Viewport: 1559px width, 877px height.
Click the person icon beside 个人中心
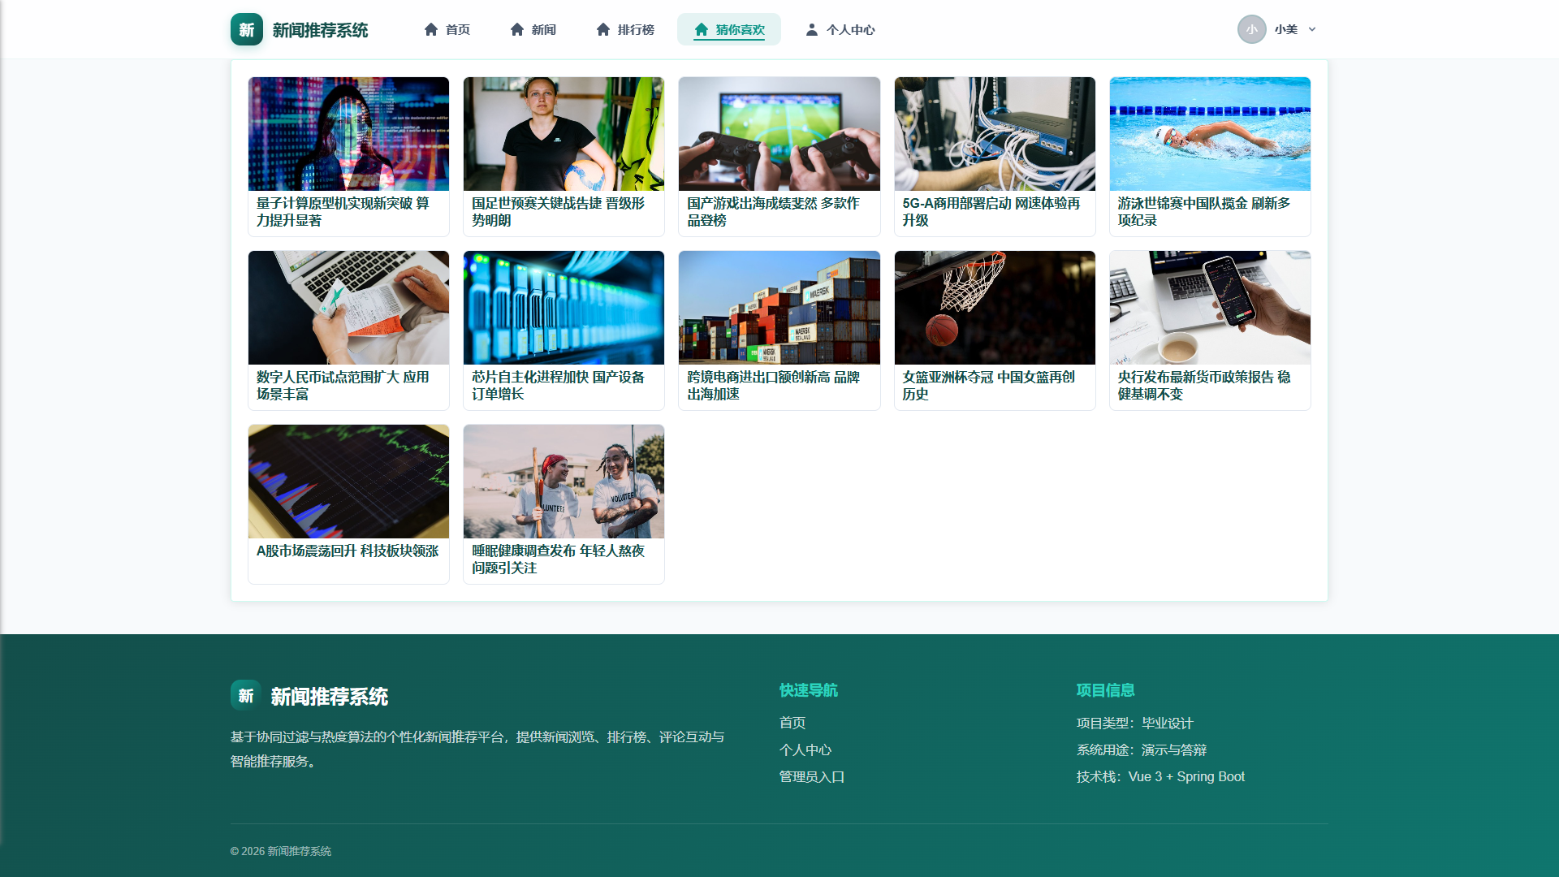(812, 29)
